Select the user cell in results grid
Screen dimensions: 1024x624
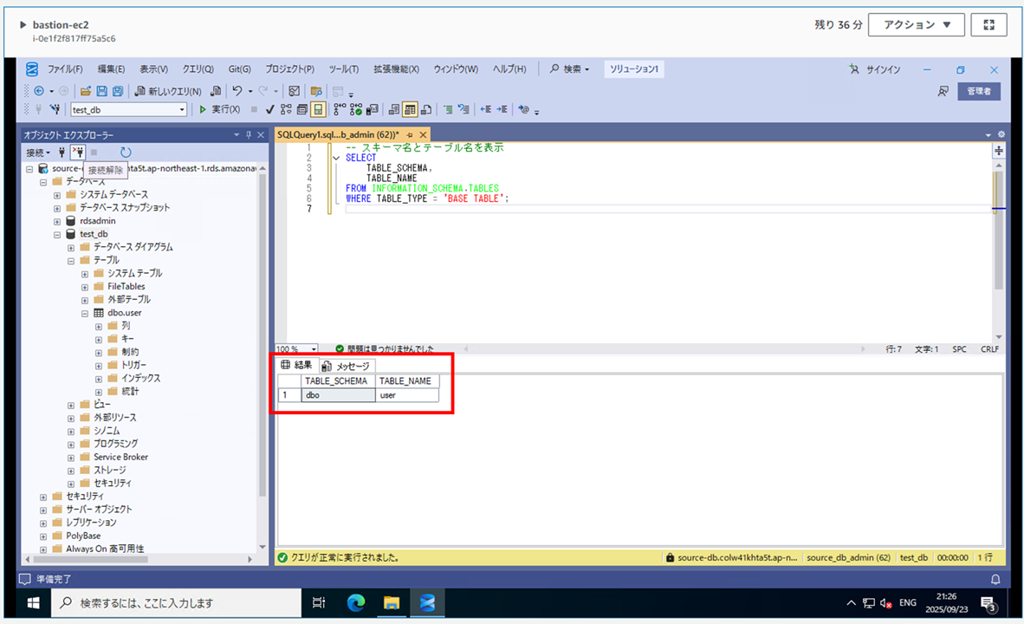click(407, 395)
